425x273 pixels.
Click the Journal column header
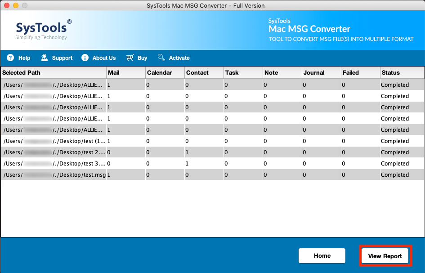tap(322, 73)
